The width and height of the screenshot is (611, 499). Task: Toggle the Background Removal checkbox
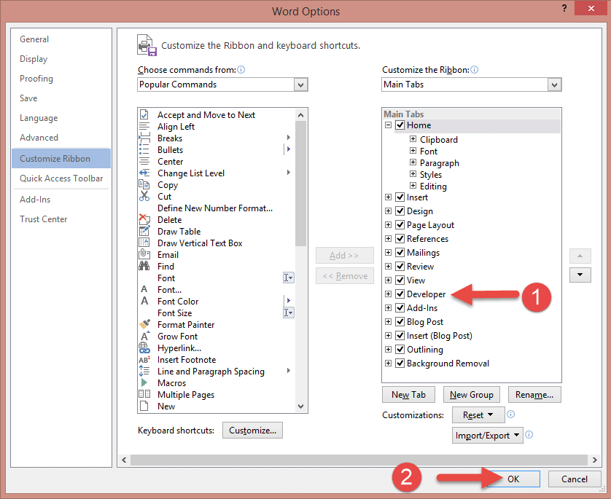tap(400, 364)
